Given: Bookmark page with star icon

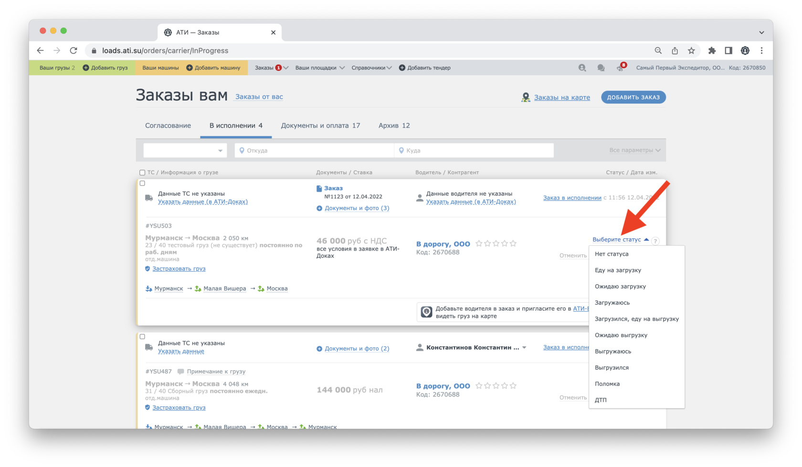Looking at the screenshot, I should [691, 51].
